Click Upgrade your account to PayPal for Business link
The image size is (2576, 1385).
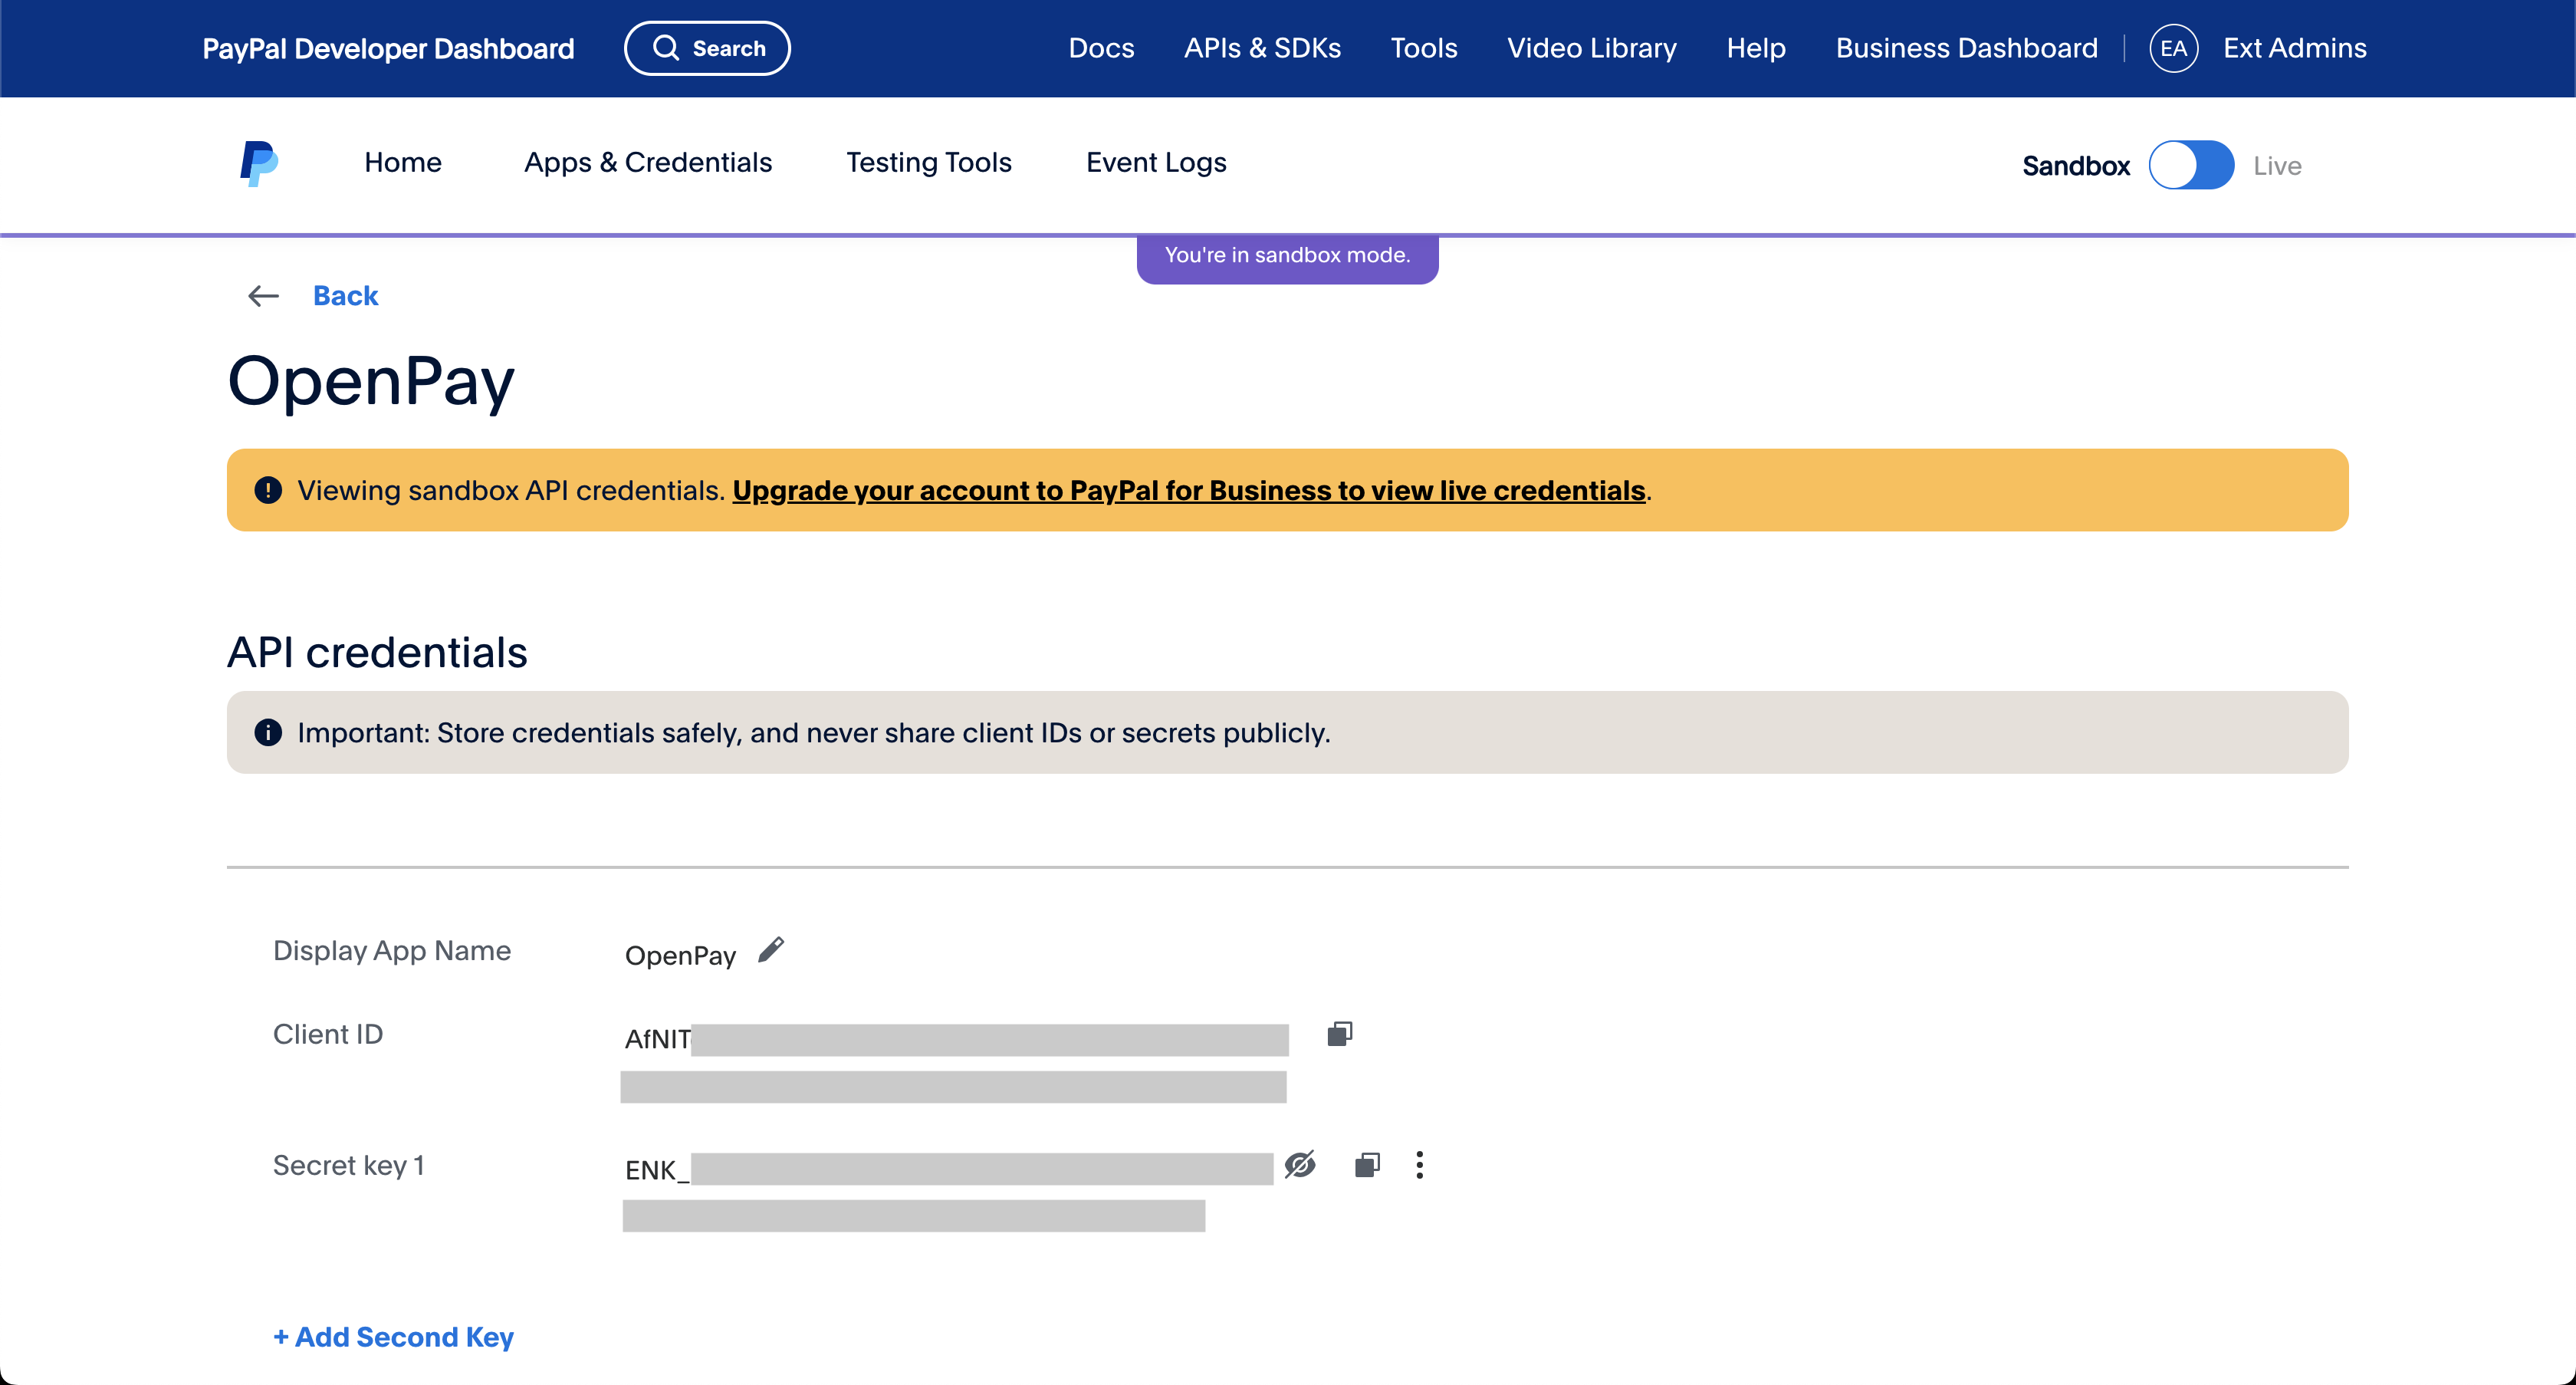point(1189,490)
